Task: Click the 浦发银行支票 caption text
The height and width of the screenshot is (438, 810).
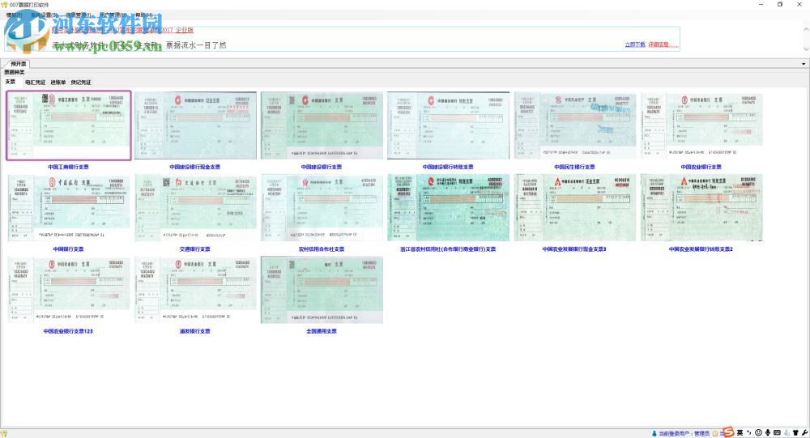Action: tap(194, 331)
